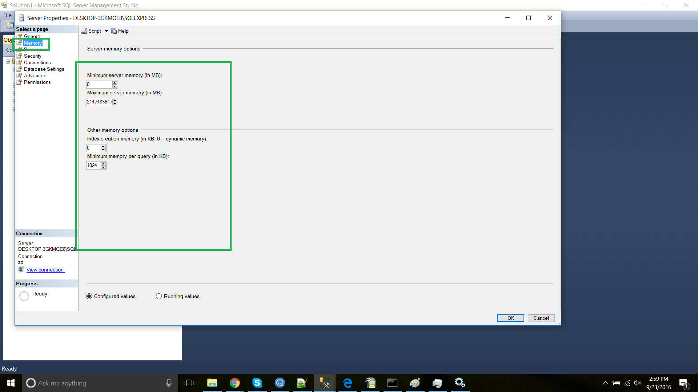Open the Script dropdown arrow
The width and height of the screenshot is (698, 392).
coord(106,31)
